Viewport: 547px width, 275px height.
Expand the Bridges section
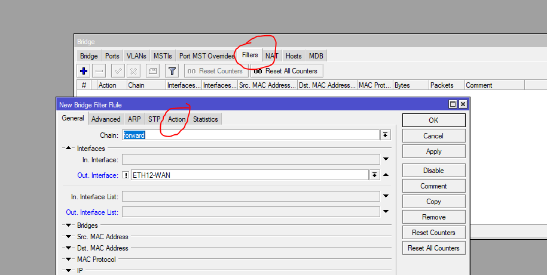click(69, 225)
